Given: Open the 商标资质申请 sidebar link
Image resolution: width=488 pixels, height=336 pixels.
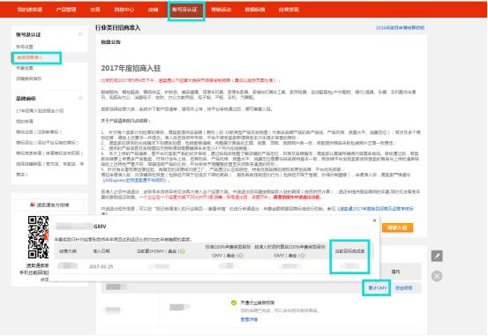Looking at the screenshot, I should coord(49,153).
